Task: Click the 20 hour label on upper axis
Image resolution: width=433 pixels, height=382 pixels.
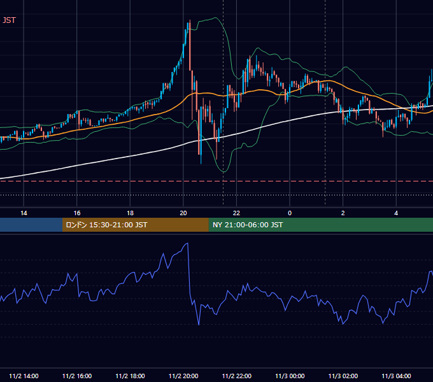Action: pyautogui.click(x=183, y=213)
